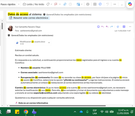Click the horizontal scrollbar thumb
The image size is (135, 116).
click(x=58, y=106)
